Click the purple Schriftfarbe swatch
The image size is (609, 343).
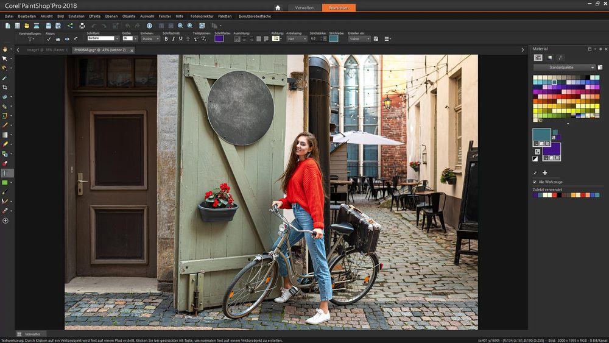(219, 39)
